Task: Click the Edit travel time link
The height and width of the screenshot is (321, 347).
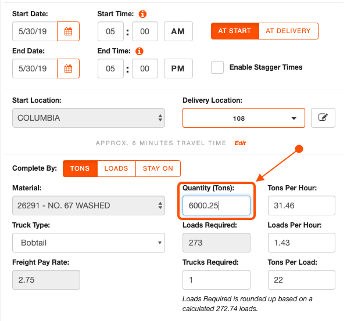Action: [240, 143]
